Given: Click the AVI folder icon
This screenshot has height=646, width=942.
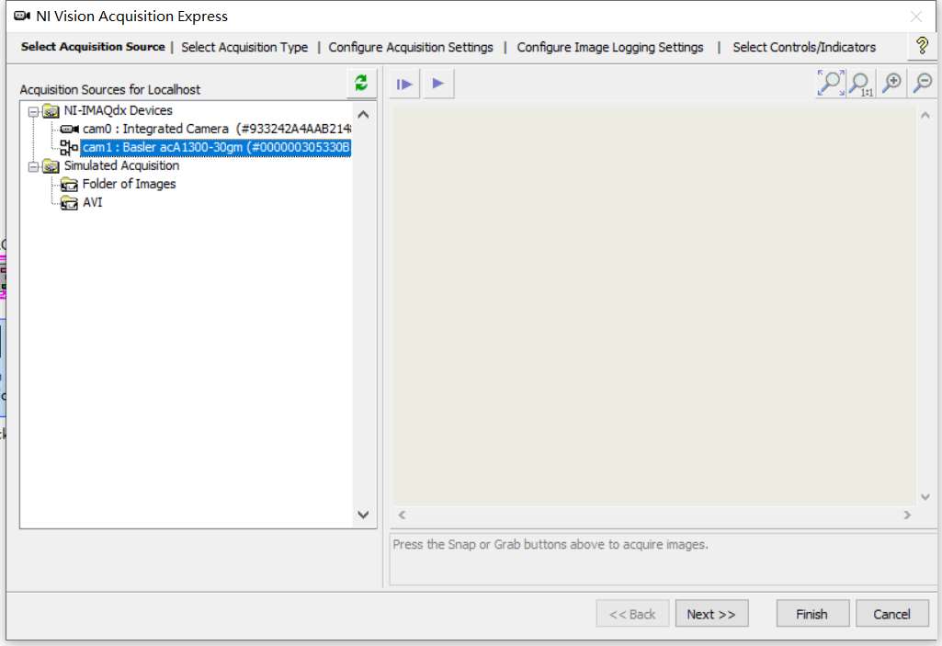Looking at the screenshot, I should (x=69, y=203).
